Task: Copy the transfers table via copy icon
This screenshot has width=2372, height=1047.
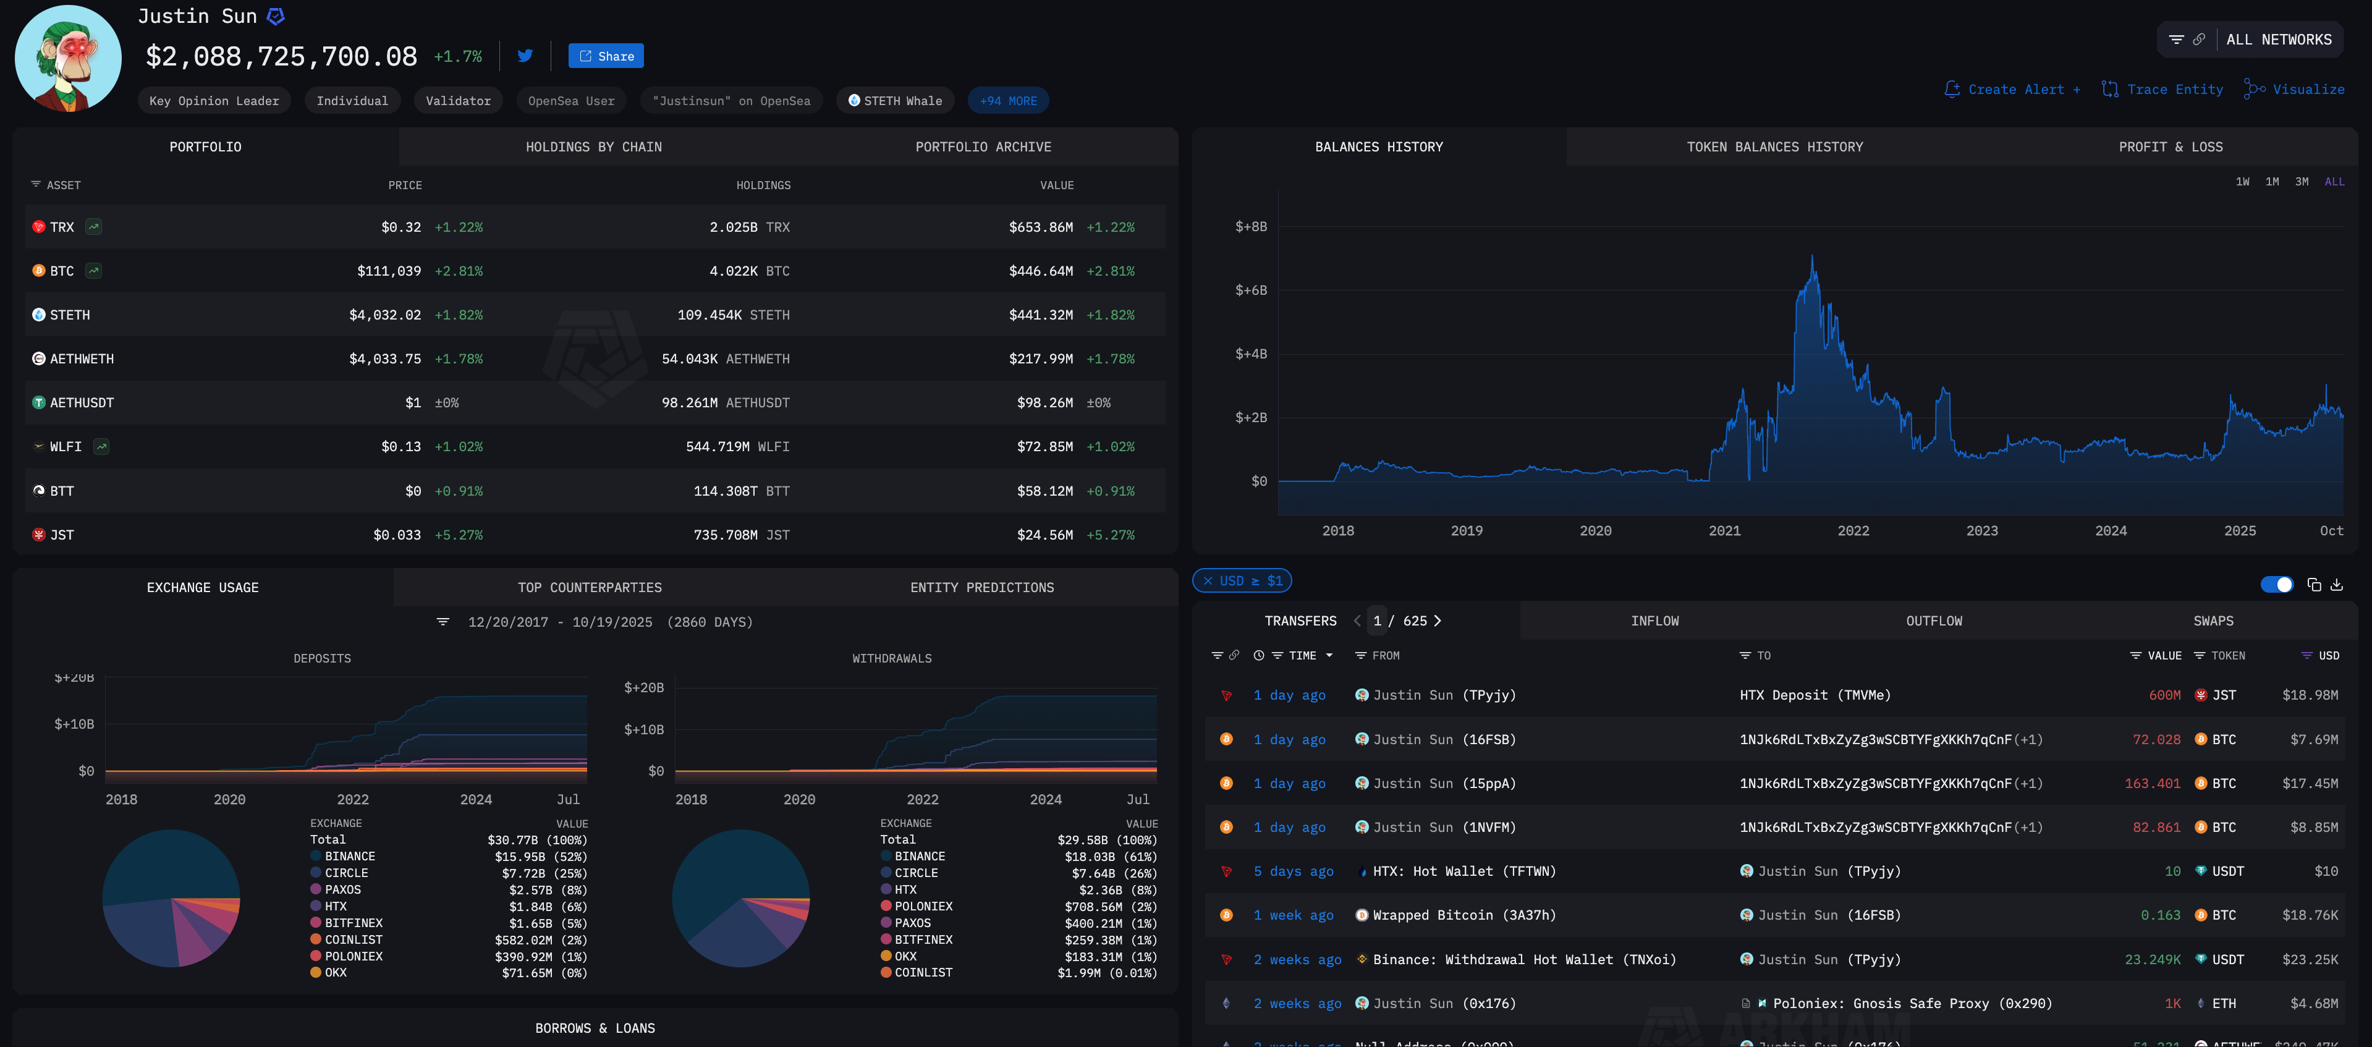Action: (2314, 585)
